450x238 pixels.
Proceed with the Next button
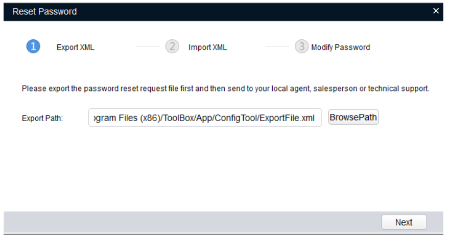tap(404, 222)
